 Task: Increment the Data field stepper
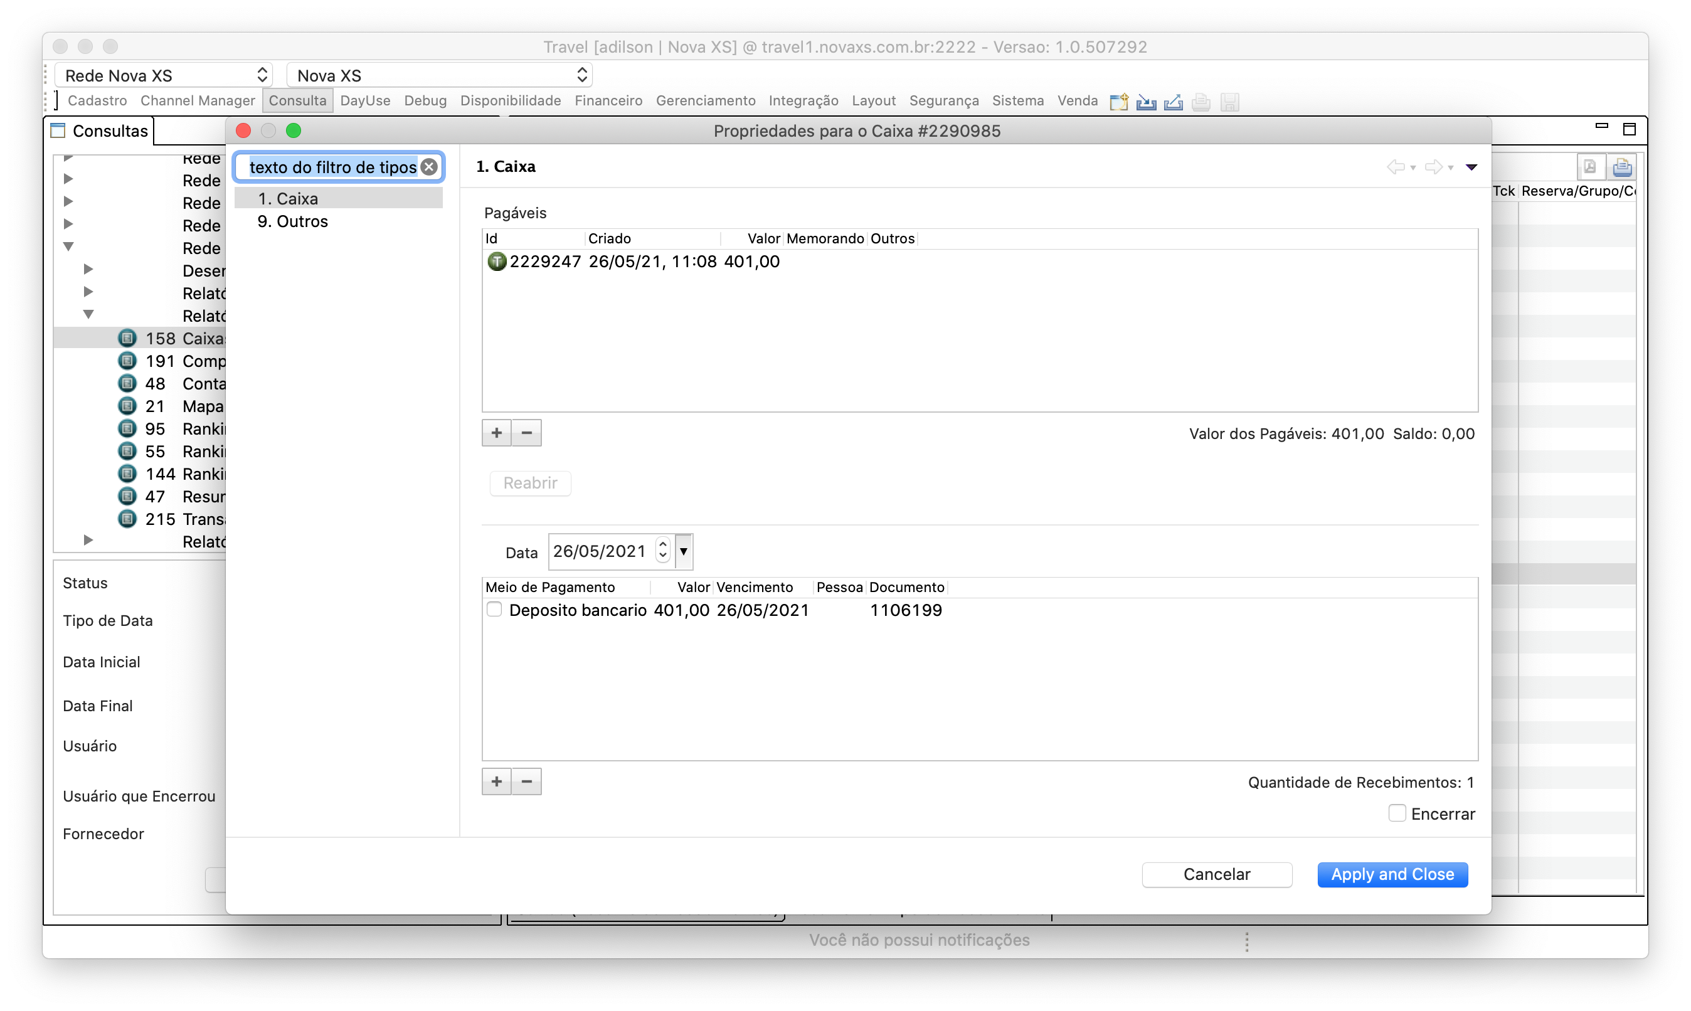point(662,544)
